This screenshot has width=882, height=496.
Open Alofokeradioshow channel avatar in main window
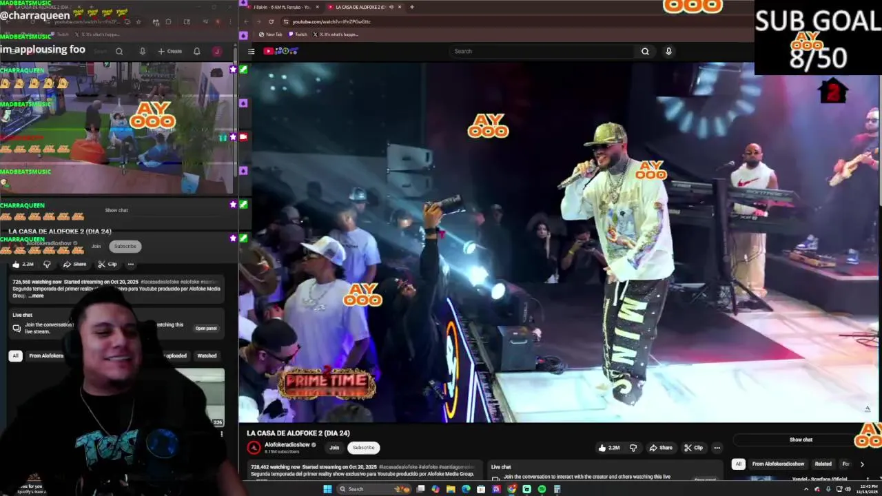(x=254, y=448)
